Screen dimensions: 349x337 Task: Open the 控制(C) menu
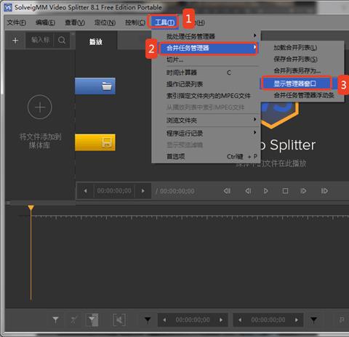(135, 23)
